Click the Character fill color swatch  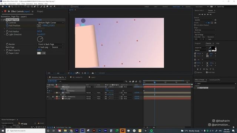tap(213, 48)
